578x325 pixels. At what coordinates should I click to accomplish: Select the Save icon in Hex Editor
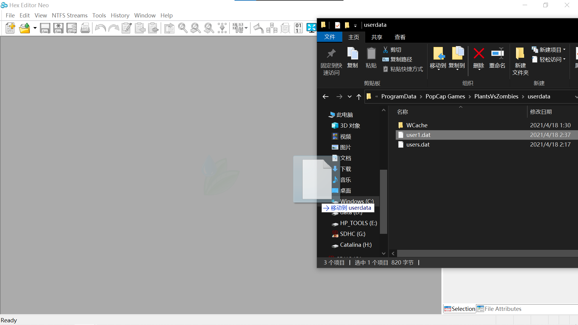pyautogui.click(x=44, y=28)
